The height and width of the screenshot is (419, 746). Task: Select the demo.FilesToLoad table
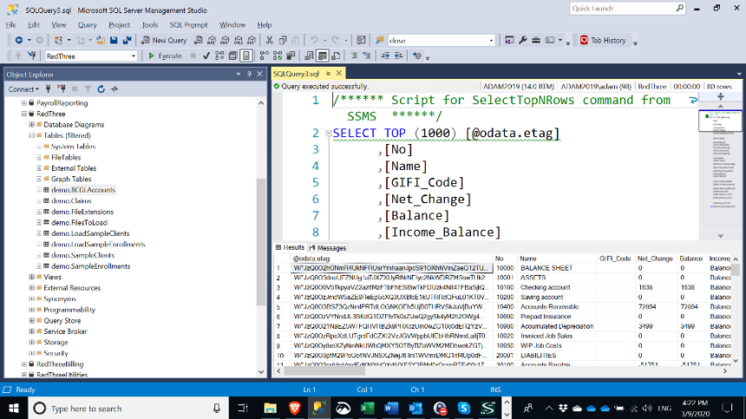point(79,223)
